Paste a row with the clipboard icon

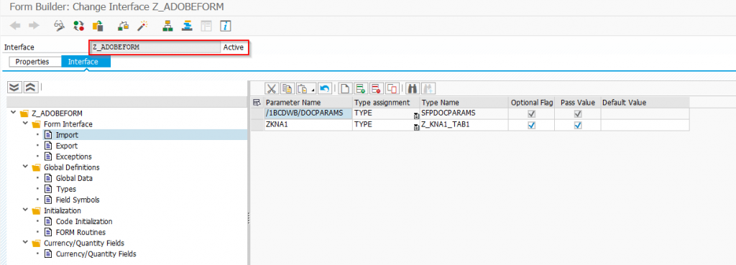[303, 88]
